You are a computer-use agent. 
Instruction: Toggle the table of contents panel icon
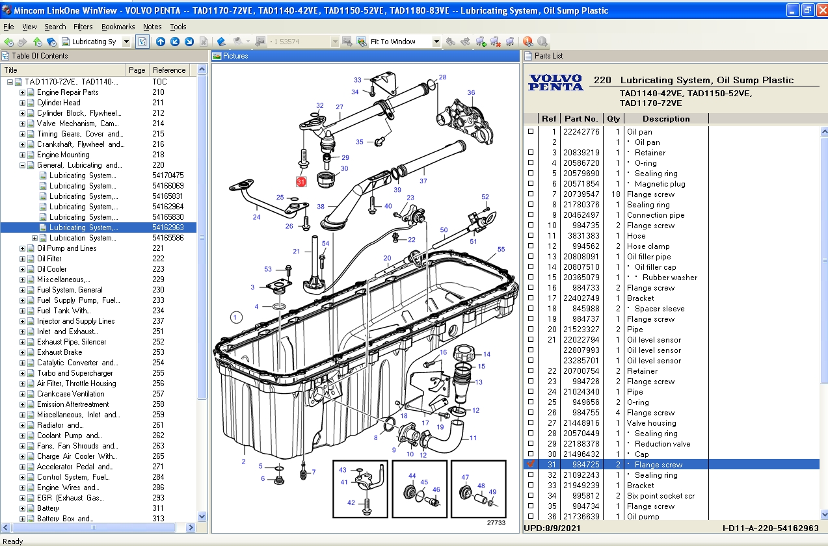click(x=143, y=42)
